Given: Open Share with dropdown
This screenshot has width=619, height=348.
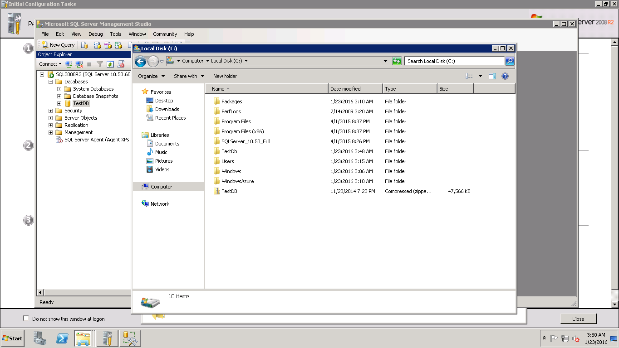Looking at the screenshot, I should (189, 76).
